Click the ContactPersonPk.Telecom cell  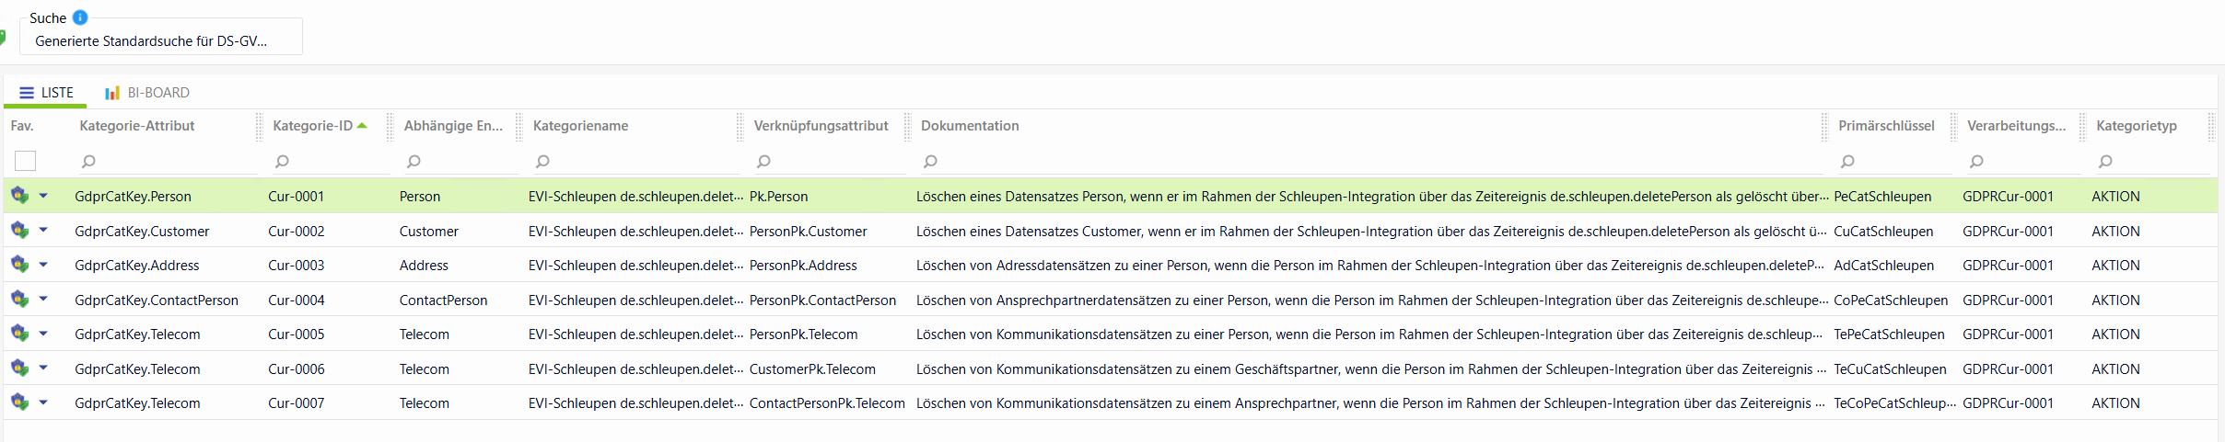(x=827, y=403)
